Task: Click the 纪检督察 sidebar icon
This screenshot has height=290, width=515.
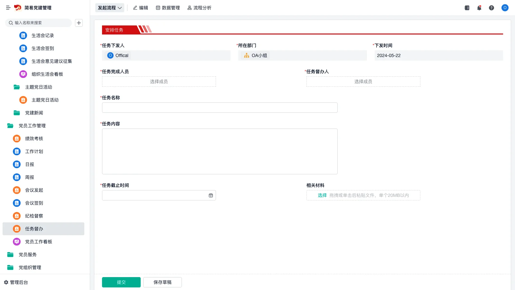Action: coord(16,216)
